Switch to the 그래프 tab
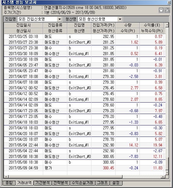173x188 pixels. point(102,183)
